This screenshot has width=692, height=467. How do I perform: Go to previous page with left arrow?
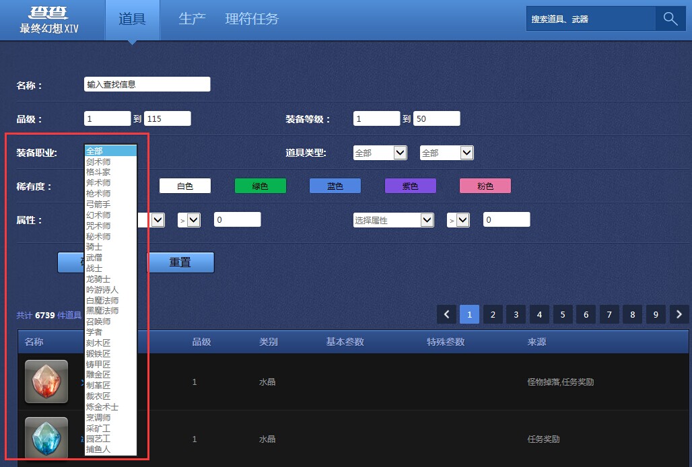(x=446, y=314)
